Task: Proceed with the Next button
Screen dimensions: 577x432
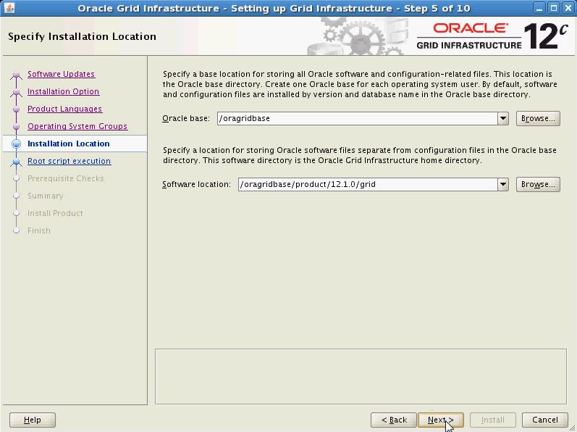Action: 440,420
